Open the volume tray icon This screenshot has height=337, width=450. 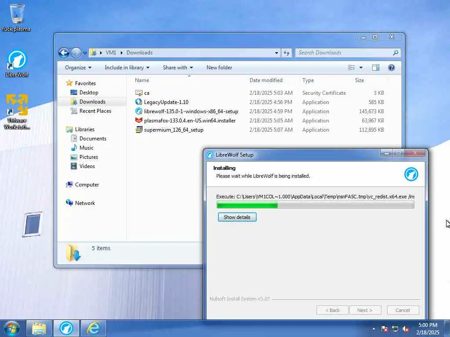(x=406, y=329)
